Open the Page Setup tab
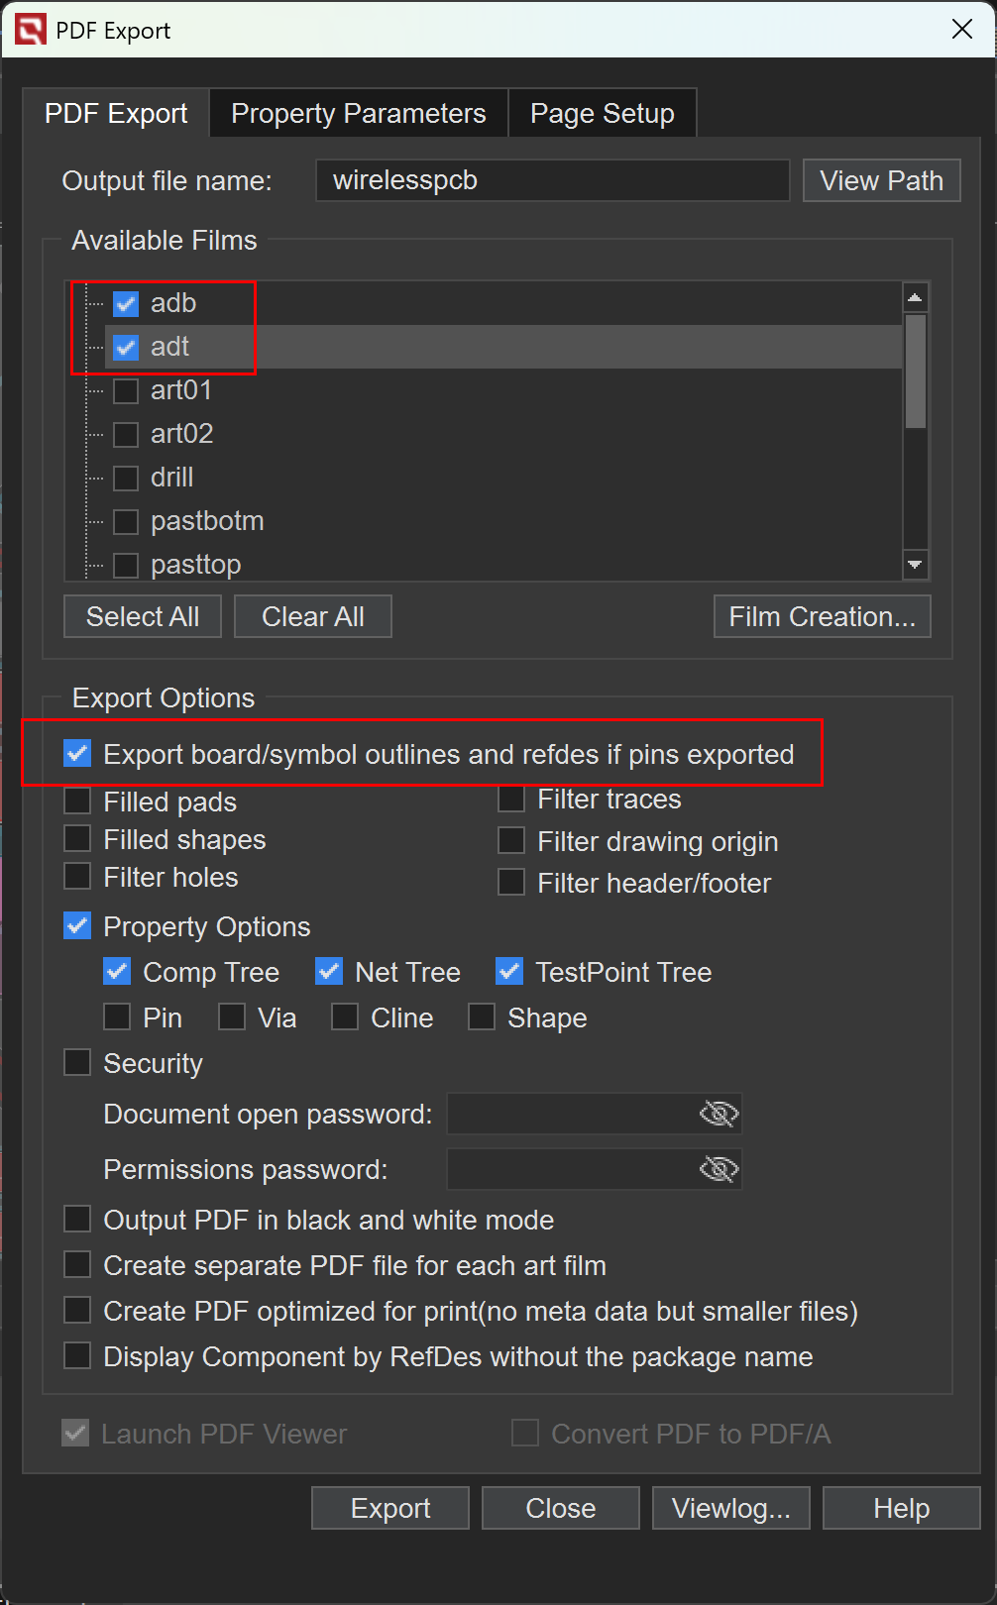 click(602, 114)
